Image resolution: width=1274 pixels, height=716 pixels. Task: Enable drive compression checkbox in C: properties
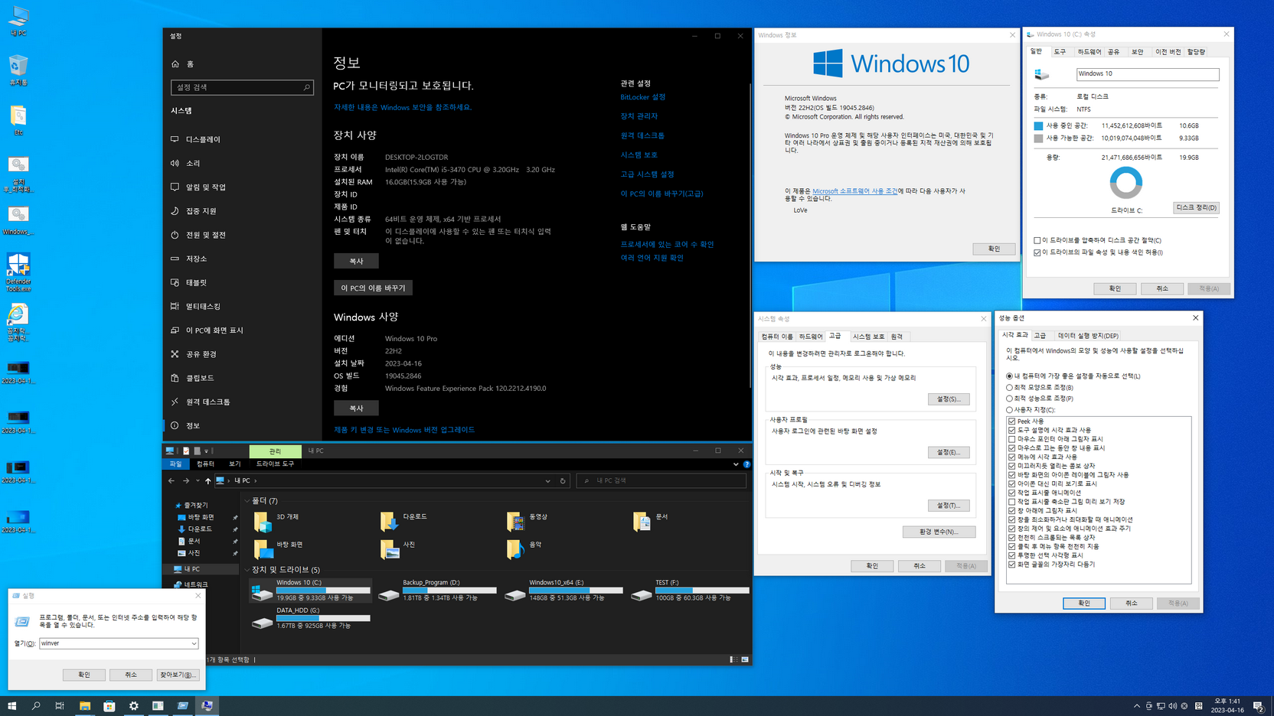pos(1037,240)
